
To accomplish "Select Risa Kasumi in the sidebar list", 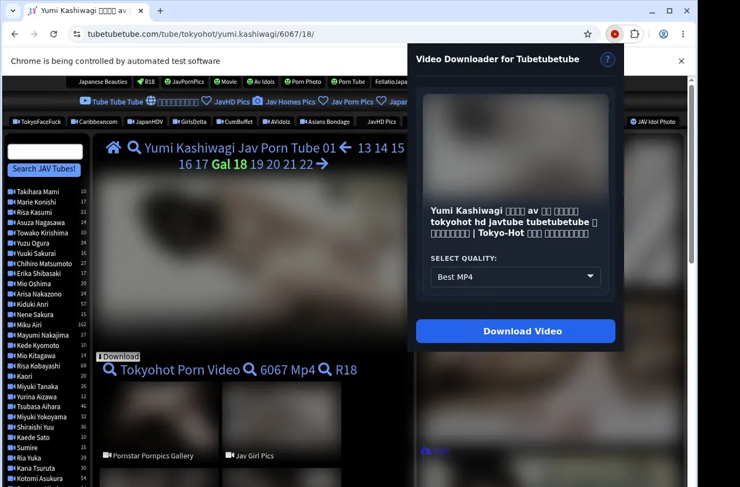I will [x=35, y=212].
